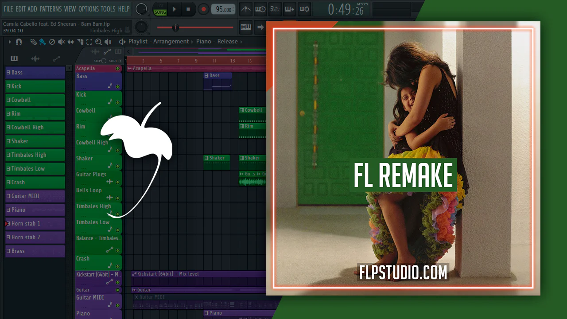Select the Shaker pattern in picker
Image resolution: width=567 pixels, height=319 pixels.
coord(35,141)
